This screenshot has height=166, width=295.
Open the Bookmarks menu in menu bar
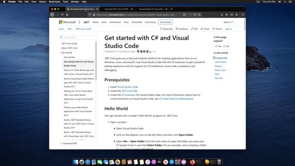[x=54, y=2]
